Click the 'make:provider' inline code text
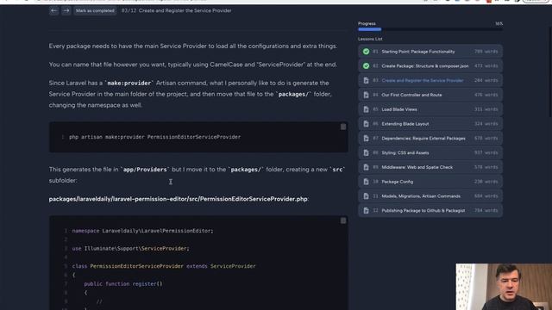The height and width of the screenshot is (310, 552). [129, 84]
